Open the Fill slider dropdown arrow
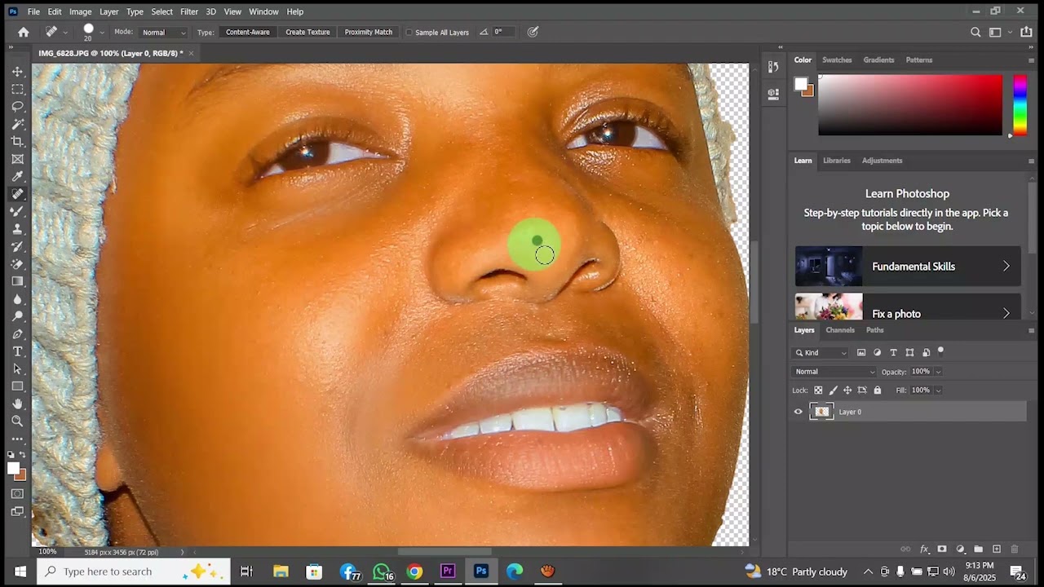1044x587 pixels. [938, 391]
